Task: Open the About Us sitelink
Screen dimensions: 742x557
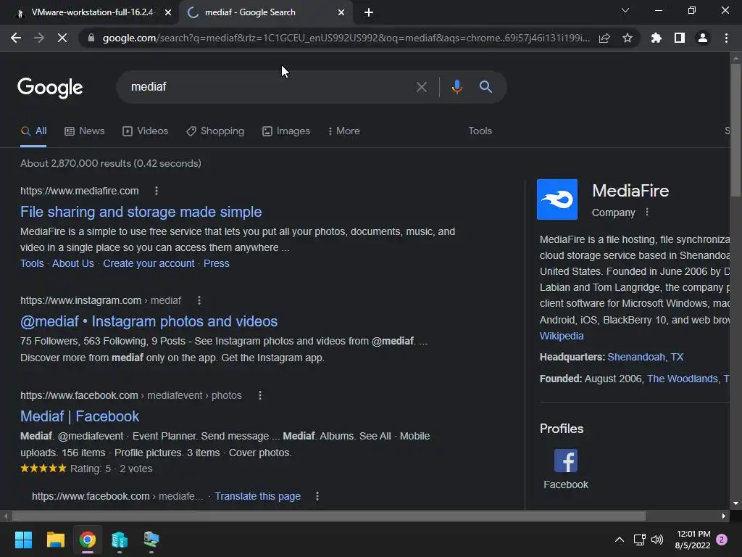Action: click(73, 263)
